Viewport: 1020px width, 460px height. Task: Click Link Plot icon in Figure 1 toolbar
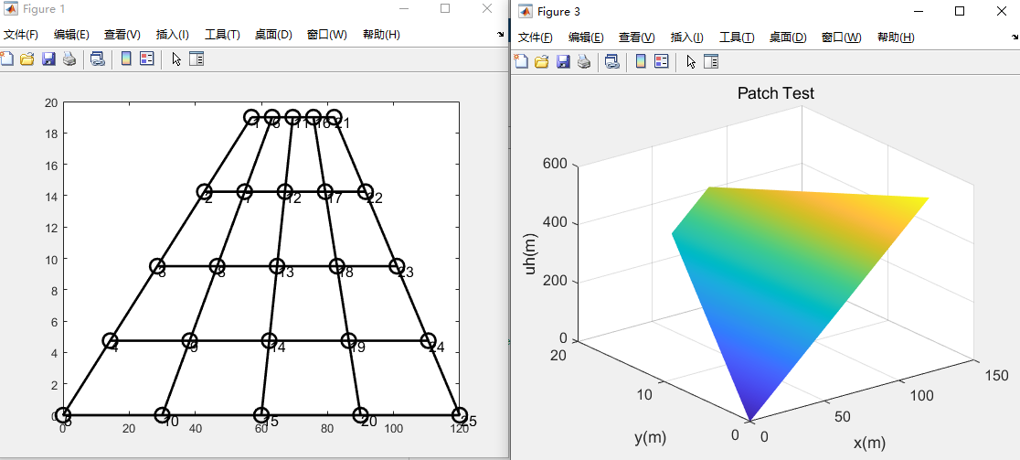(x=98, y=59)
